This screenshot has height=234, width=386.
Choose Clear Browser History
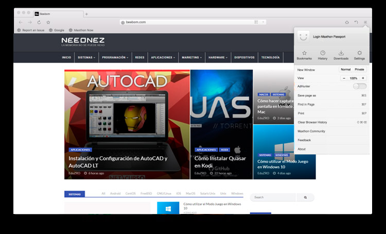point(331,122)
